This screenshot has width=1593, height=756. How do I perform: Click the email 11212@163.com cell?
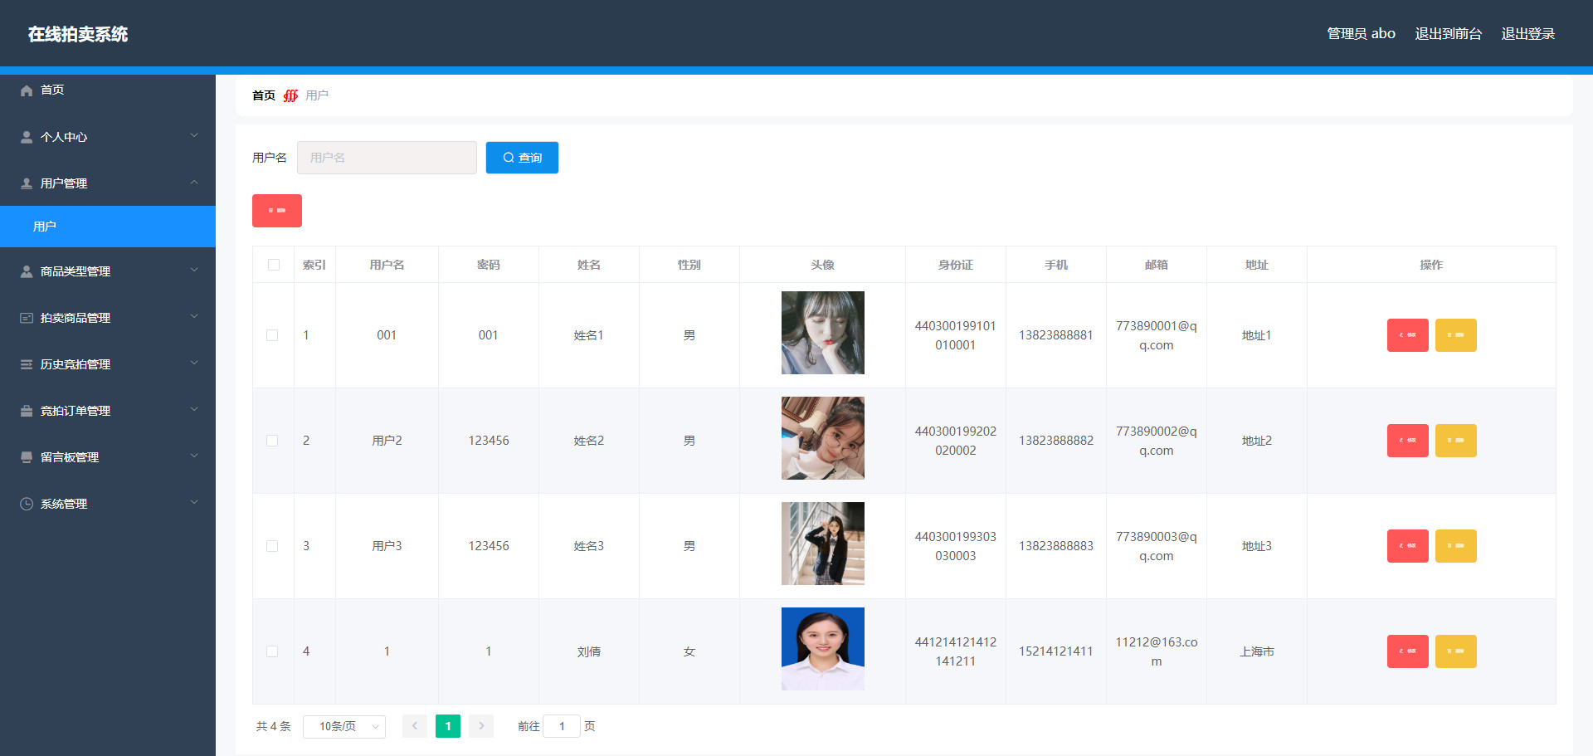(x=1157, y=651)
